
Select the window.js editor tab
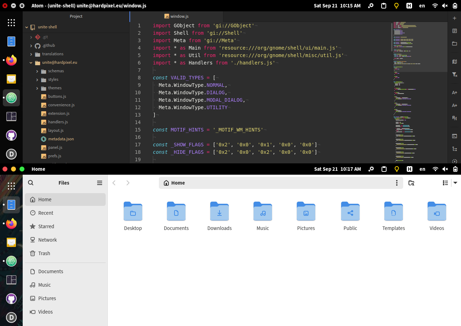click(x=177, y=16)
